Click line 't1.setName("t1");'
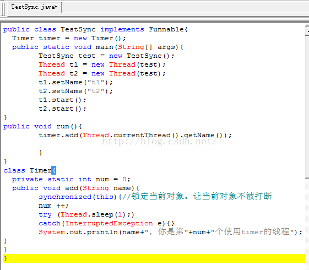The image size is (309, 270). click(75, 83)
